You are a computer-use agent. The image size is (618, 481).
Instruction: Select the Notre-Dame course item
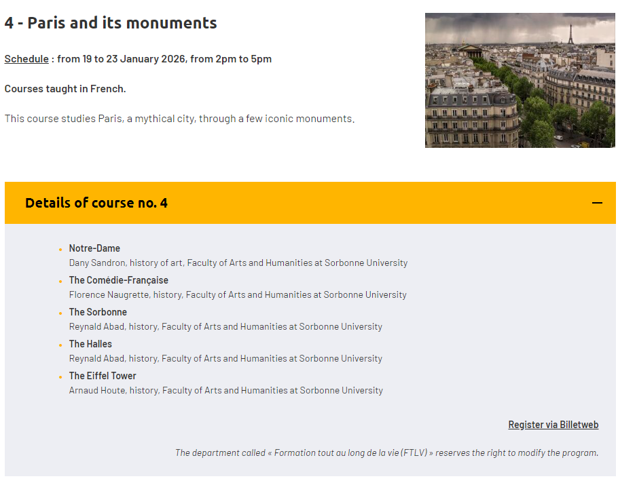tap(94, 248)
